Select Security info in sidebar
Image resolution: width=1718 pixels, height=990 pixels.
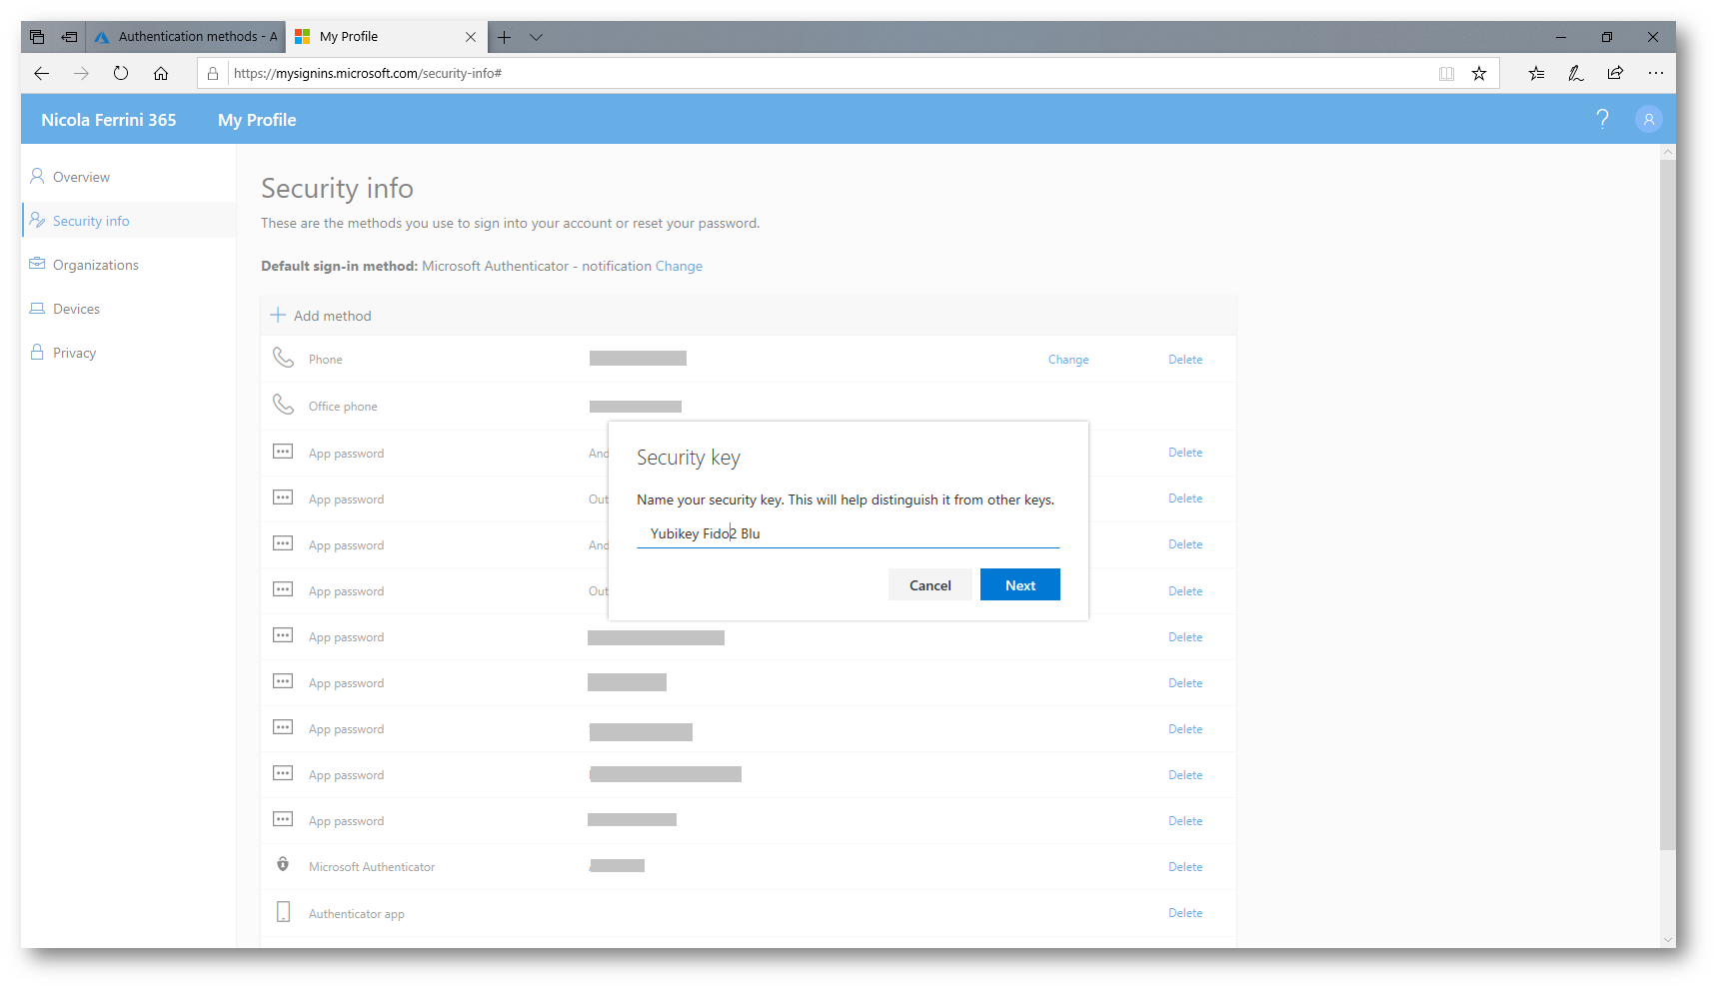point(91,221)
